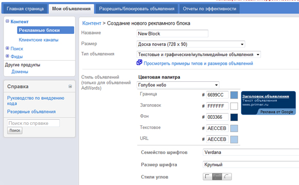This screenshot has width=299, height=185.
Task: Expand the Поиск tree section
Action: (7, 48)
